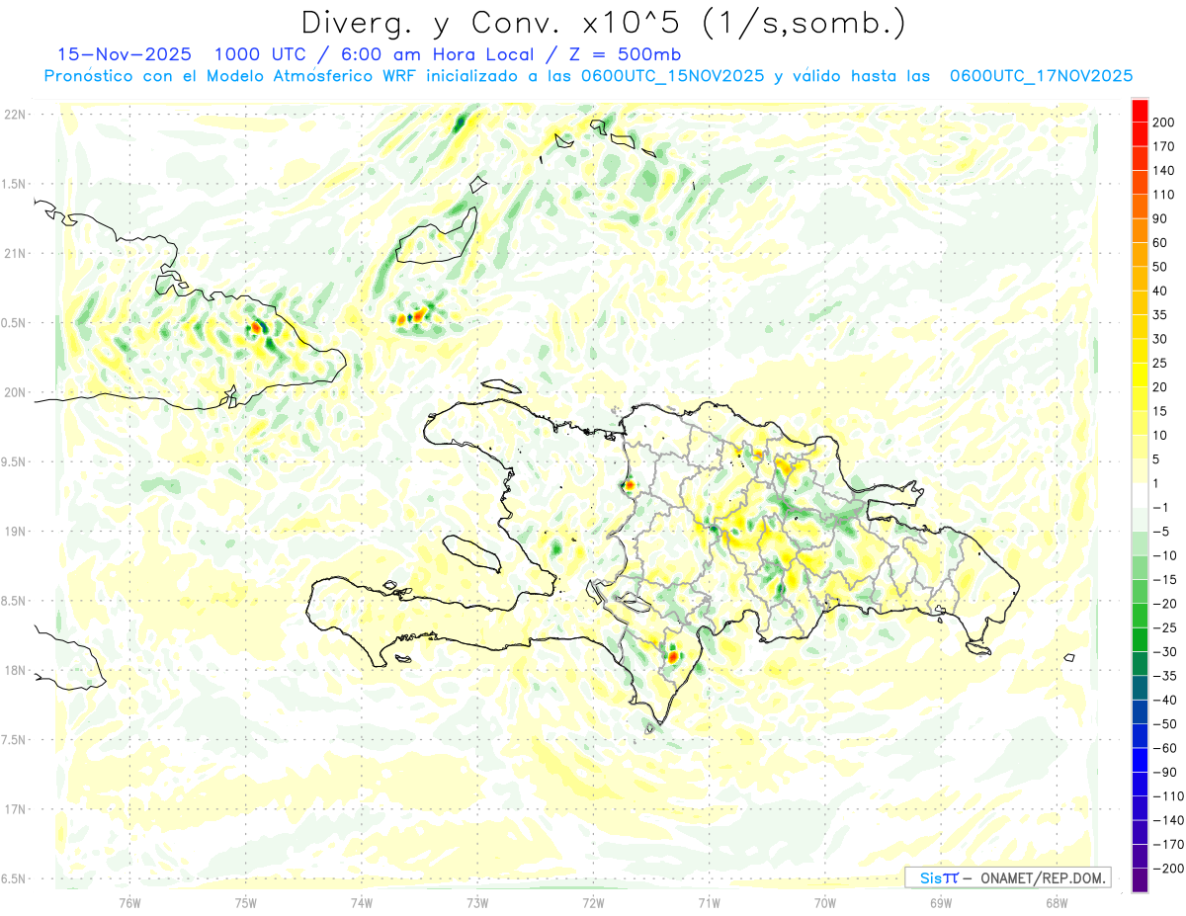Image resolution: width=1186 pixels, height=916 pixels.
Task: Click the title 'Diverg. y Conv. x10^5 (1/s,somb.)'
Action: [x=603, y=23]
